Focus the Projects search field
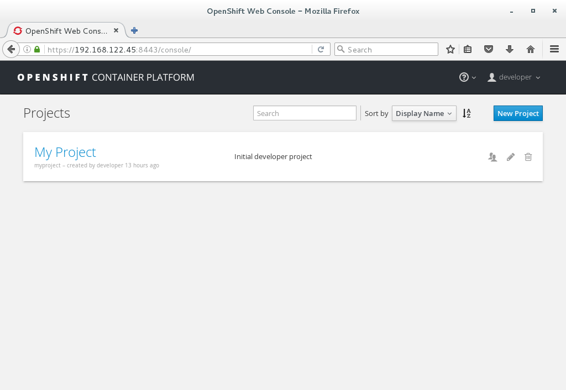 [x=305, y=113]
